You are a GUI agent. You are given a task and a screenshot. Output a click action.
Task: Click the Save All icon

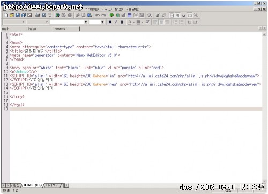[x=24, y=15]
